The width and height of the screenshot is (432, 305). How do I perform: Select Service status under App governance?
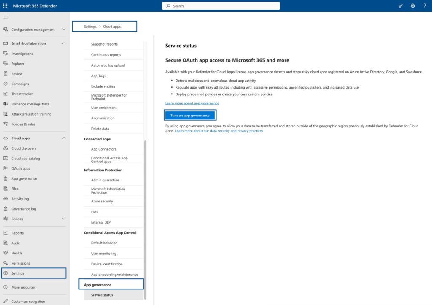(103, 295)
